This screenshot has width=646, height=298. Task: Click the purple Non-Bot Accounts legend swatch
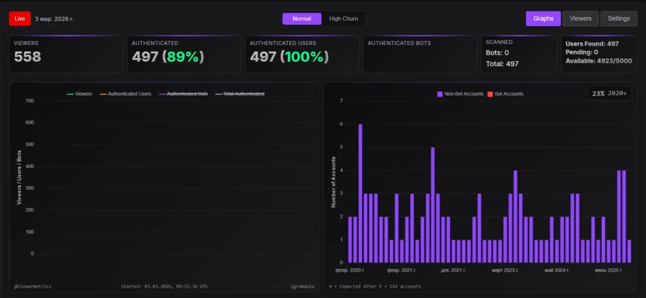pos(440,94)
